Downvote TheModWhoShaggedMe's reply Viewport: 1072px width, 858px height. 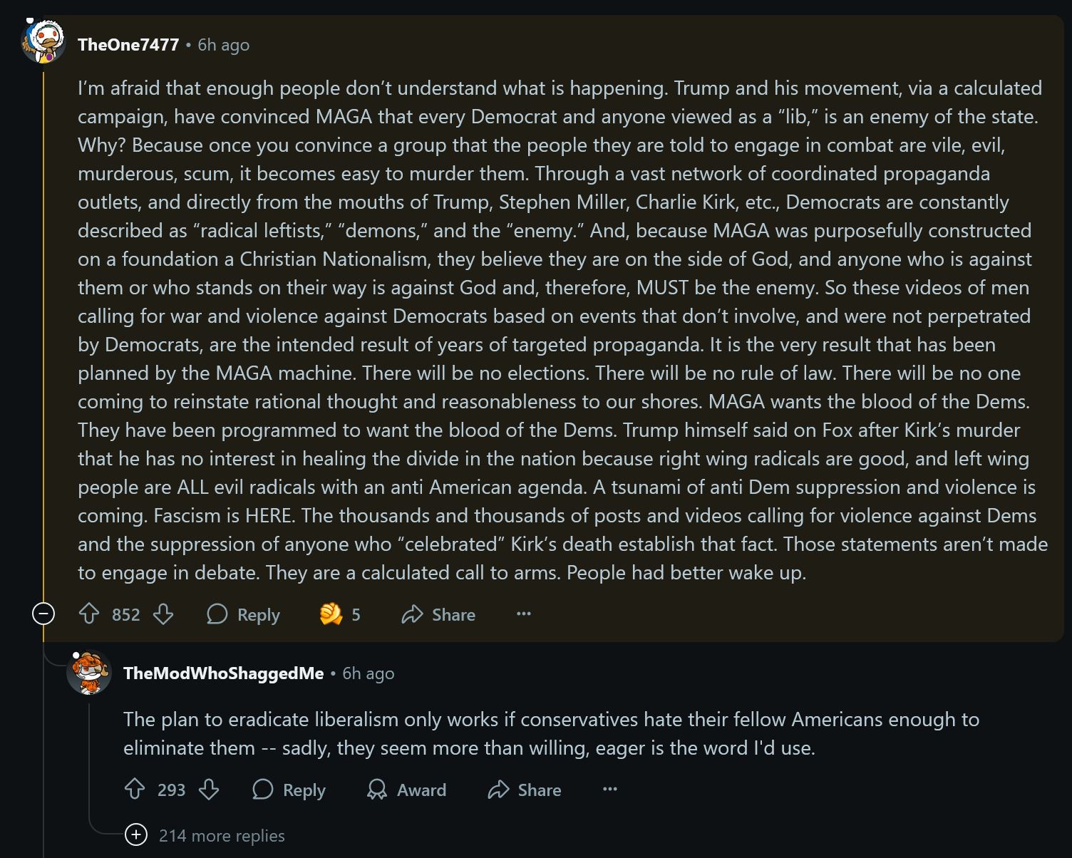209,789
